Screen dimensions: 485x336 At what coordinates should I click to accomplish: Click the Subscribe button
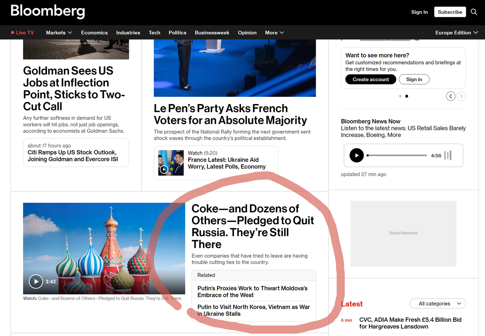point(450,12)
